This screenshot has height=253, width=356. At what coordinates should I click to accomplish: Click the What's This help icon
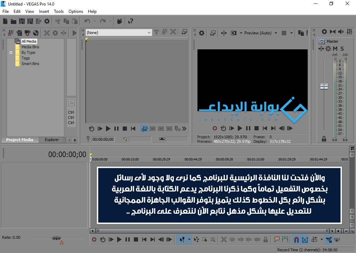(x=131, y=21)
